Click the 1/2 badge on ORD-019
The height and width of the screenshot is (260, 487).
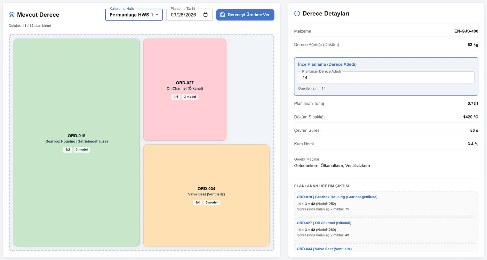click(68, 150)
